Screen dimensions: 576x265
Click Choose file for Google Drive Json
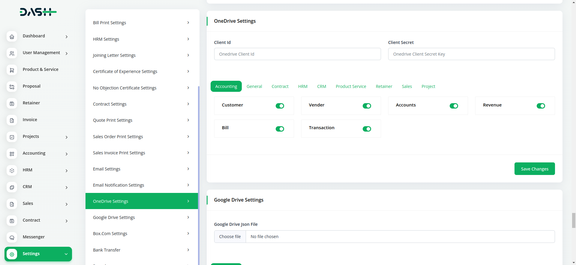230,237
